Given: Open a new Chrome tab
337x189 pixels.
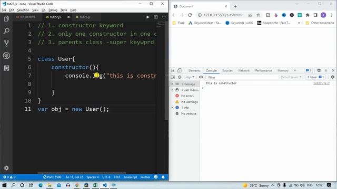Looking at the screenshot, I should pyautogui.click(x=235, y=6).
